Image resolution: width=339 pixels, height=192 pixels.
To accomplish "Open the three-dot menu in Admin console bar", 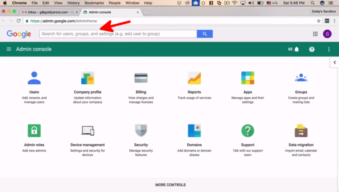I will 329,49.
